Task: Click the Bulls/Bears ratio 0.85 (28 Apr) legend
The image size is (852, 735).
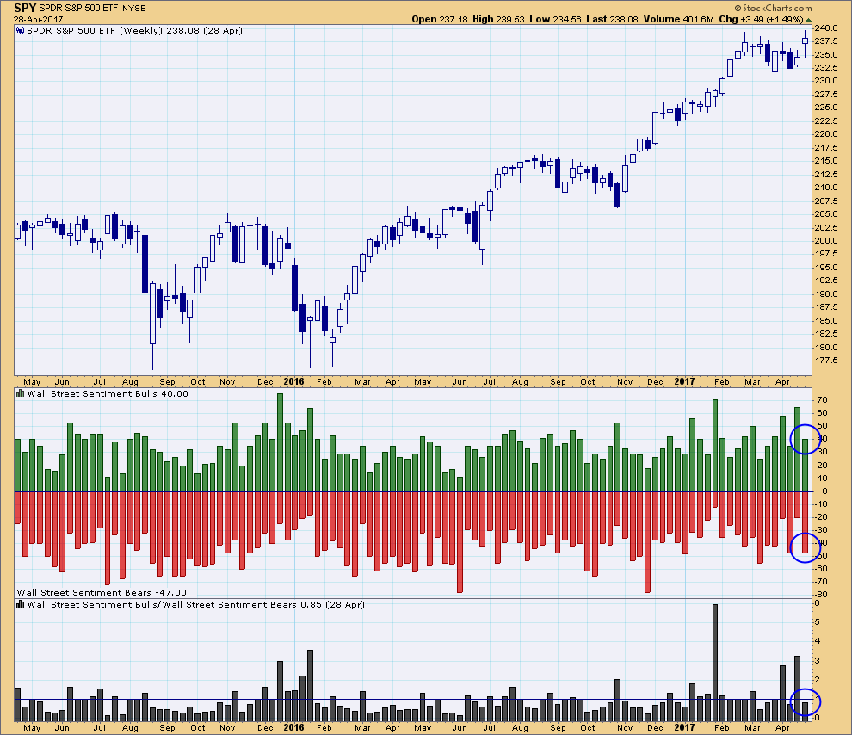Action: pos(195,605)
